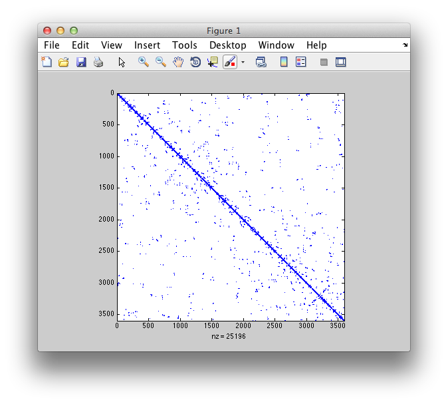The width and height of the screenshot is (448, 404).
Task: Click the New Figure icon
Action: pos(47,62)
